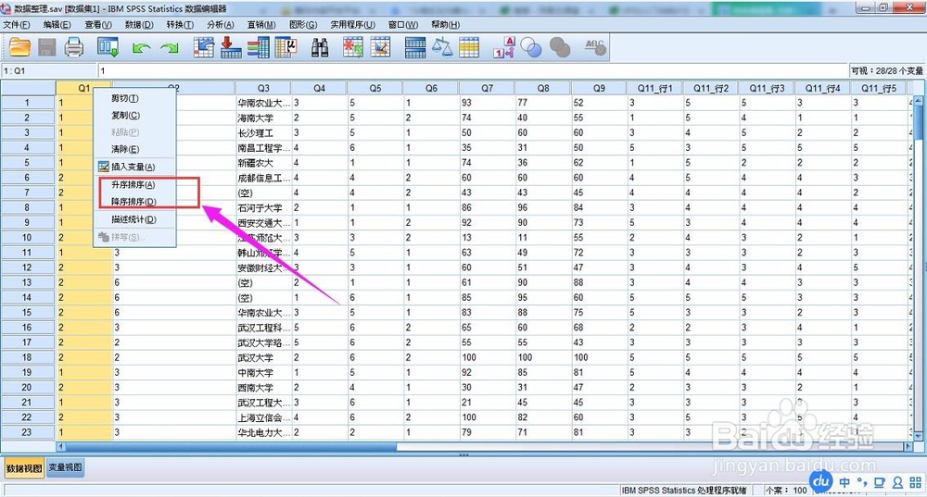Click the green Redo arrow
The image size is (927, 497).
[170, 48]
